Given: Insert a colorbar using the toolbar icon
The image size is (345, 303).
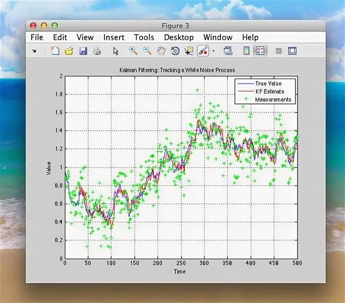Looking at the screenshot, I should (x=246, y=51).
